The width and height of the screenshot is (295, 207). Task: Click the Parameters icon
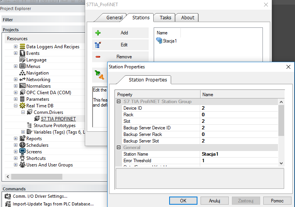[22, 99]
